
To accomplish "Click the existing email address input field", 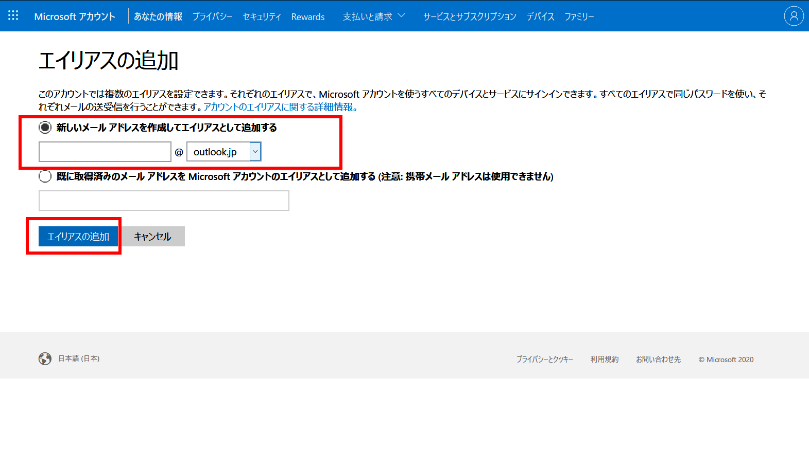I will click(x=164, y=201).
